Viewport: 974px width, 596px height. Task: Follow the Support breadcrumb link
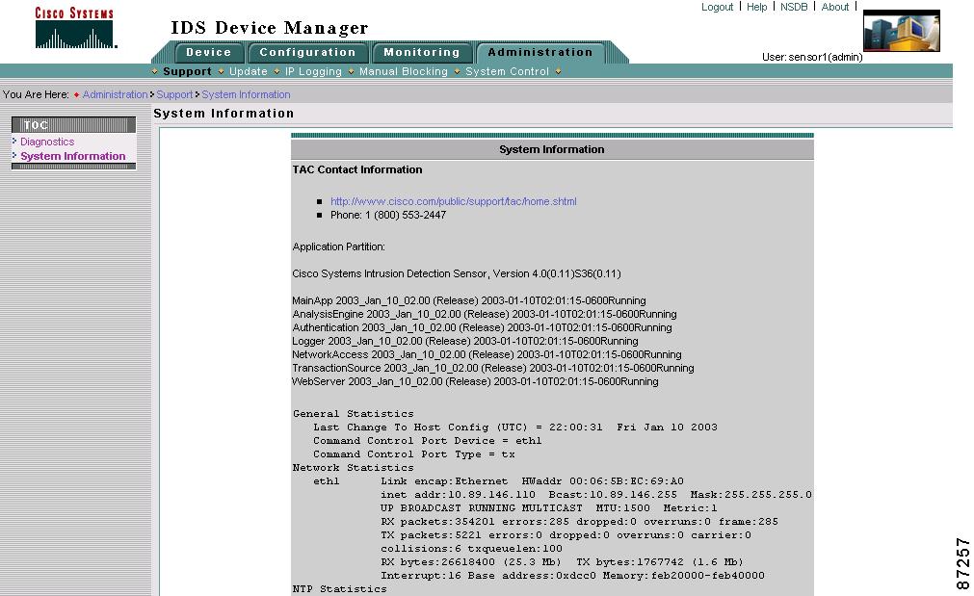coord(174,94)
